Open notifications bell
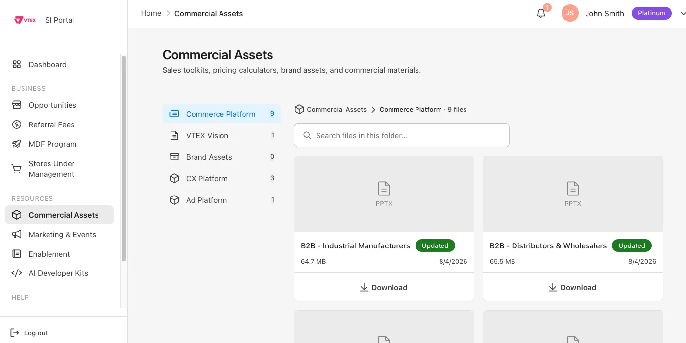 tap(541, 13)
